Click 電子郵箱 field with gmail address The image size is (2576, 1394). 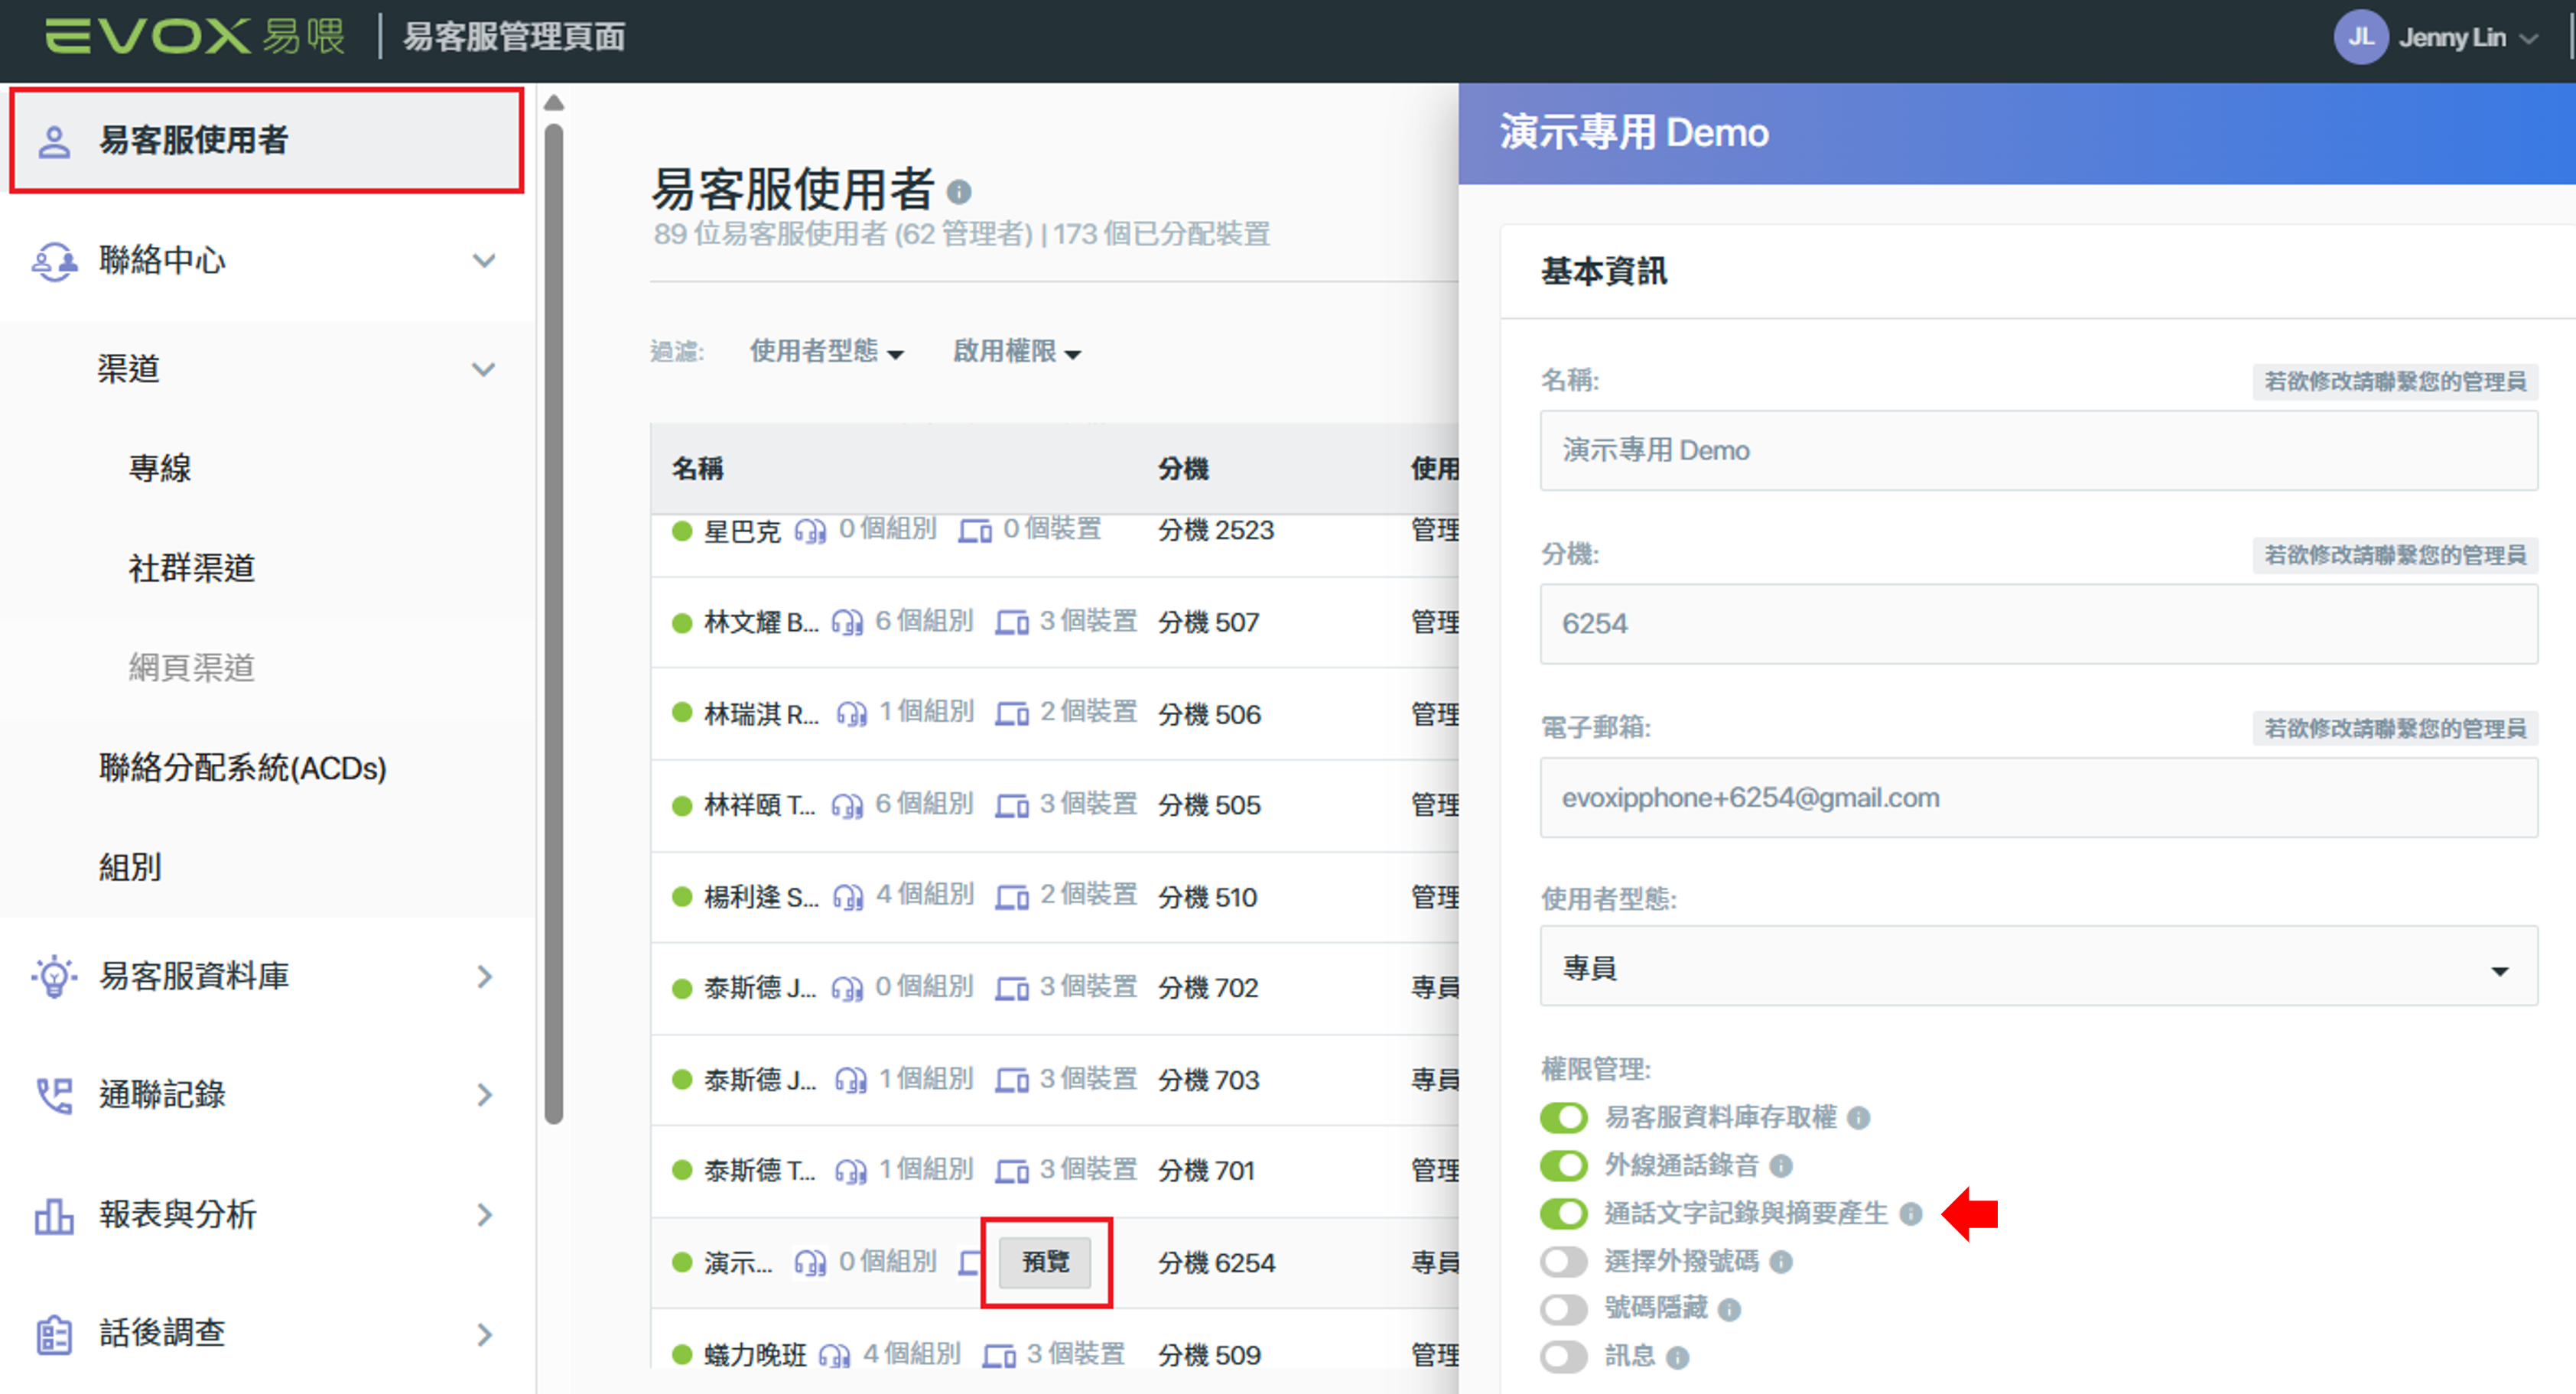pos(2038,797)
